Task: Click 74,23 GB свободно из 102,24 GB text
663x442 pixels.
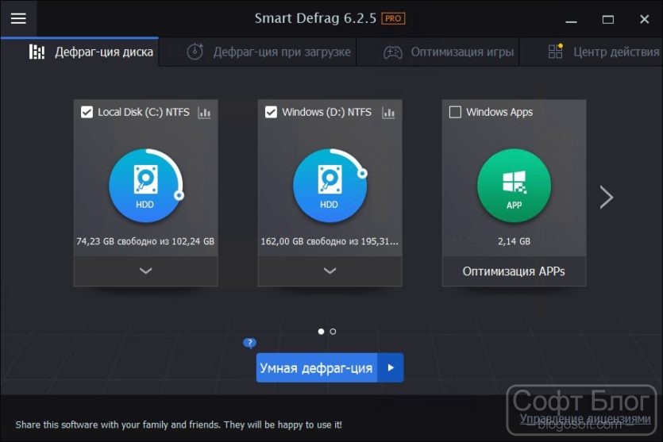Action: click(145, 241)
